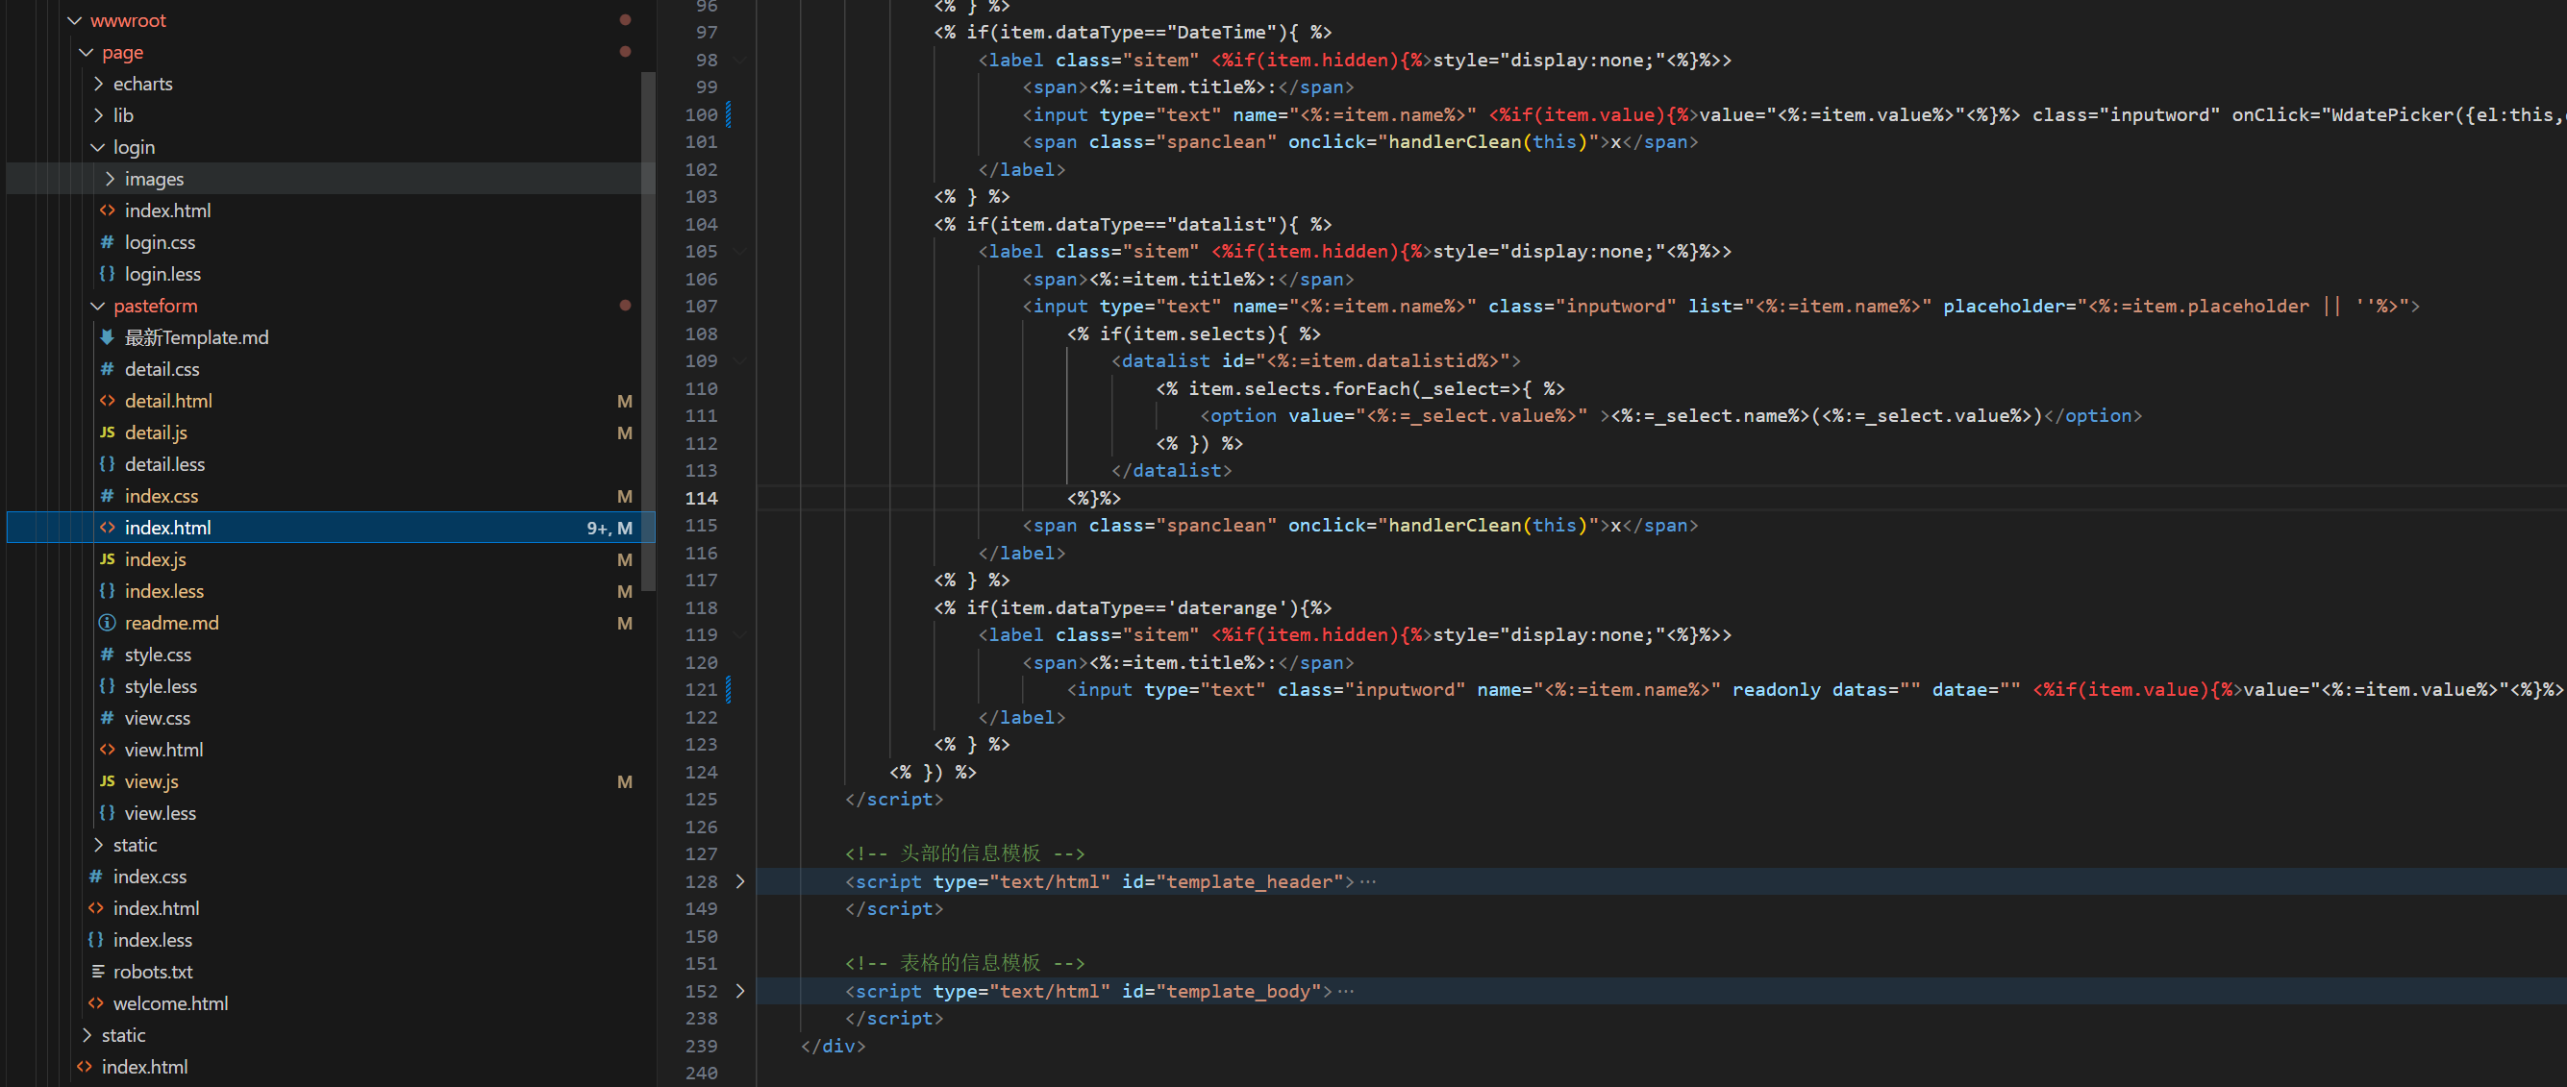Image resolution: width=2567 pixels, height=1087 pixels.
Task: Collapse the pasteform folder
Action: point(98,306)
